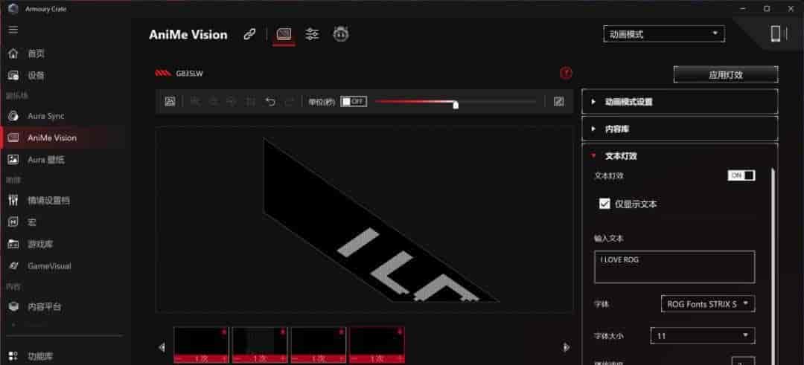Open the 动画模式 mode dropdown

coord(664,34)
